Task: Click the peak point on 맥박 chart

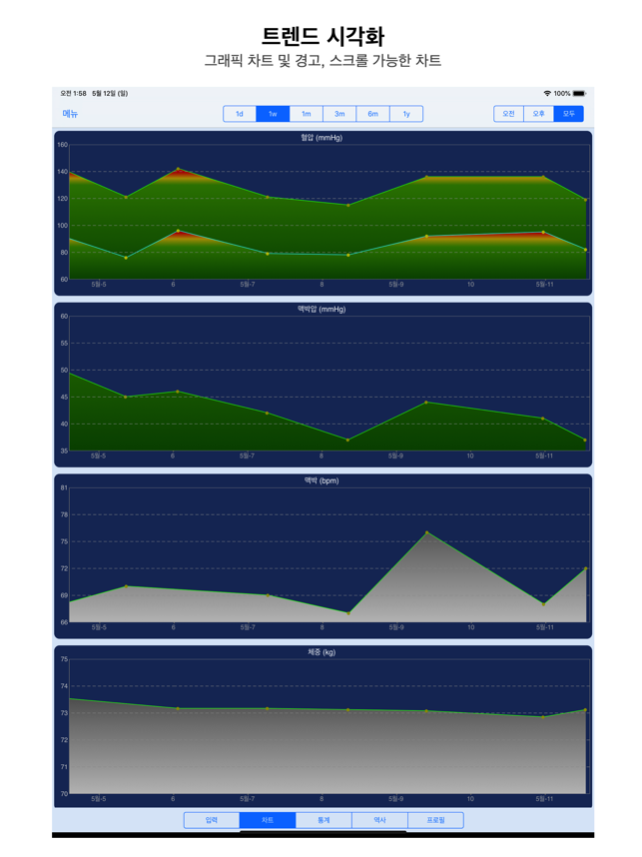Action: tap(426, 532)
